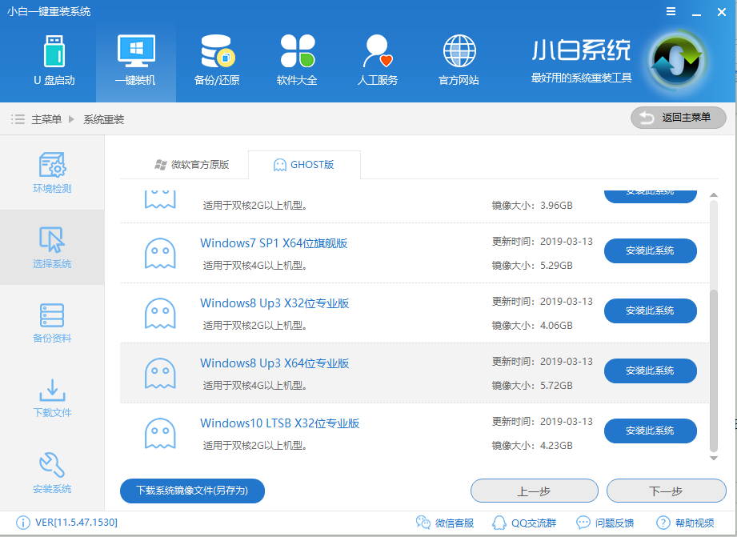Click the 下载文件 sidebar step

[52, 398]
